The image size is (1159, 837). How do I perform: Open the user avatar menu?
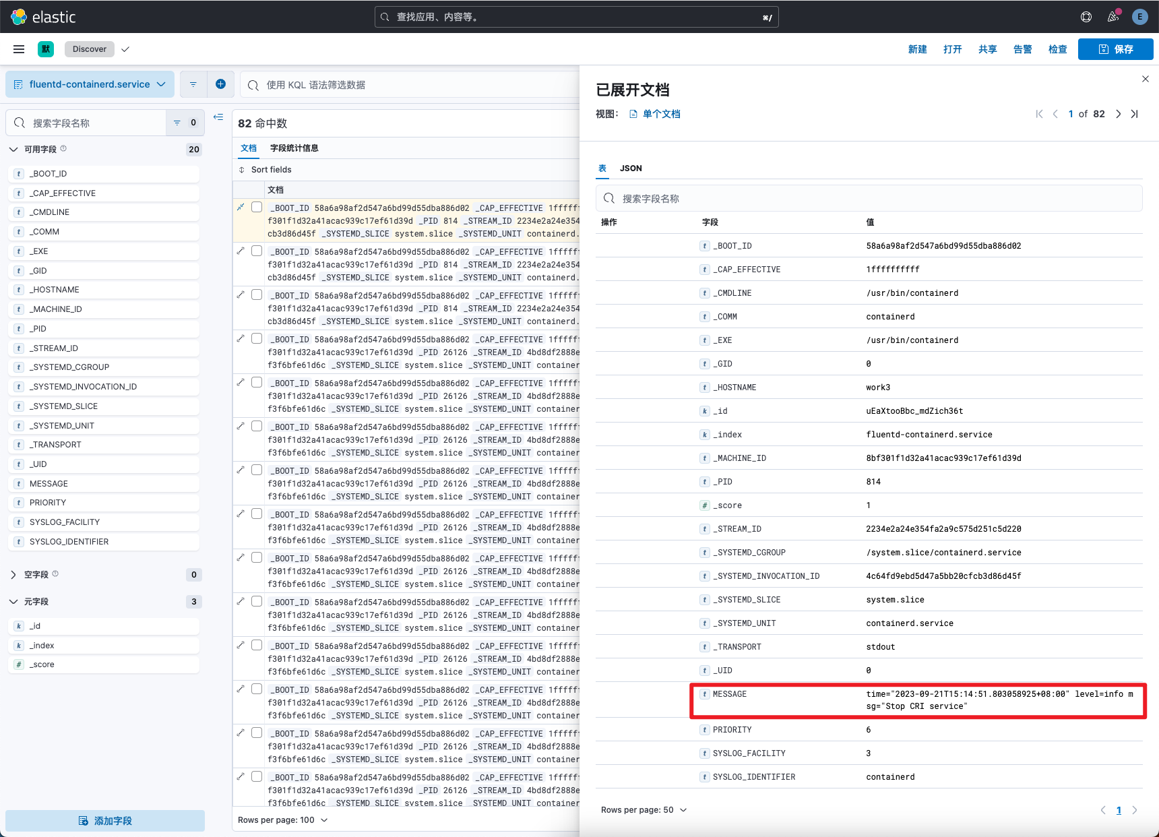pos(1140,17)
